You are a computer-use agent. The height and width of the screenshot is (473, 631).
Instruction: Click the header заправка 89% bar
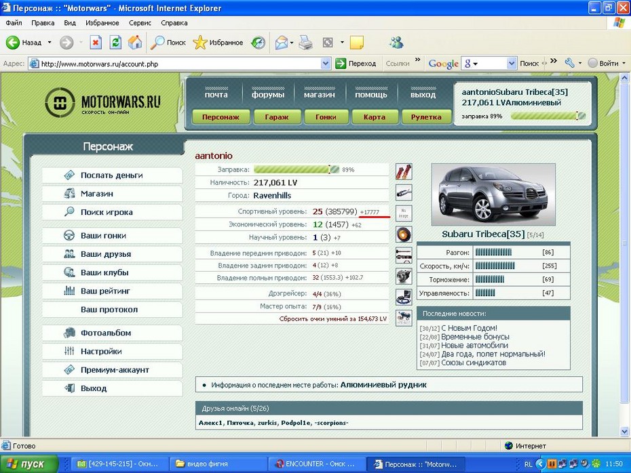click(548, 116)
